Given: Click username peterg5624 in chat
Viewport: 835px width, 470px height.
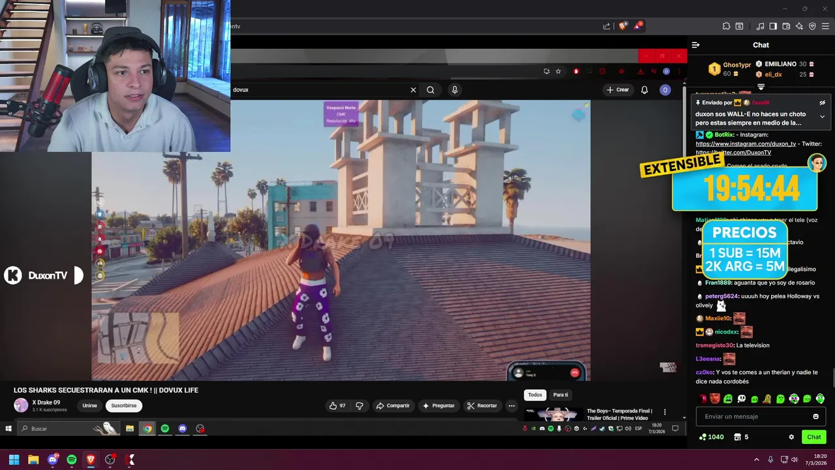Looking at the screenshot, I should [x=721, y=296].
